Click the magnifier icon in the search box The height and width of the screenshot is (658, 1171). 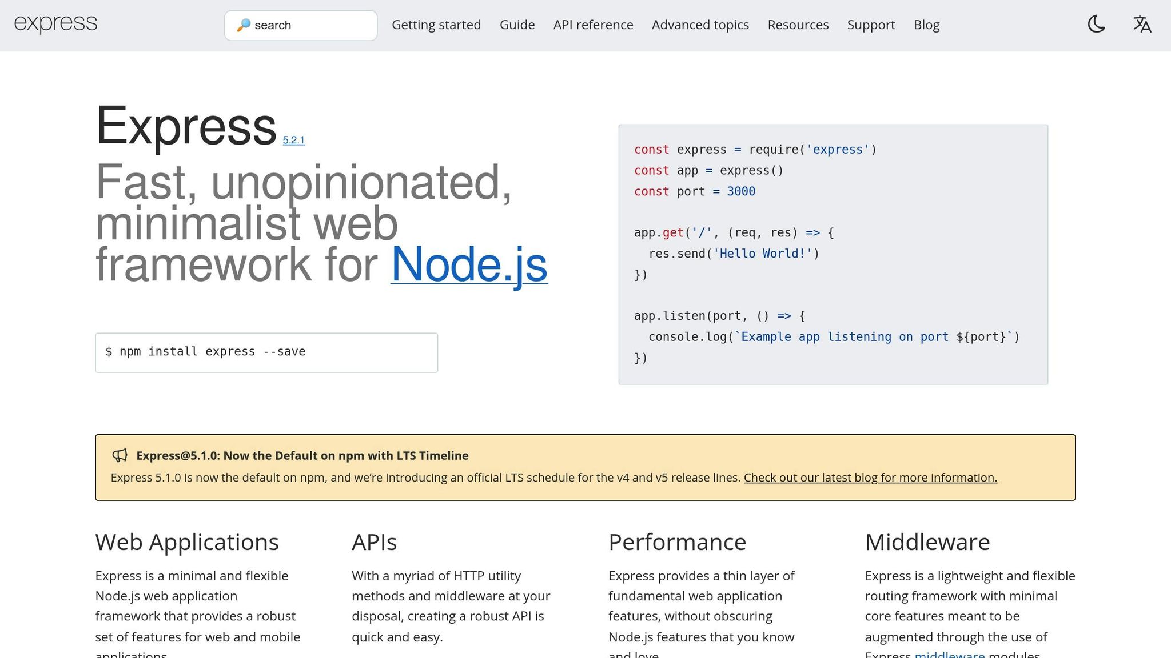click(x=244, y=25)
